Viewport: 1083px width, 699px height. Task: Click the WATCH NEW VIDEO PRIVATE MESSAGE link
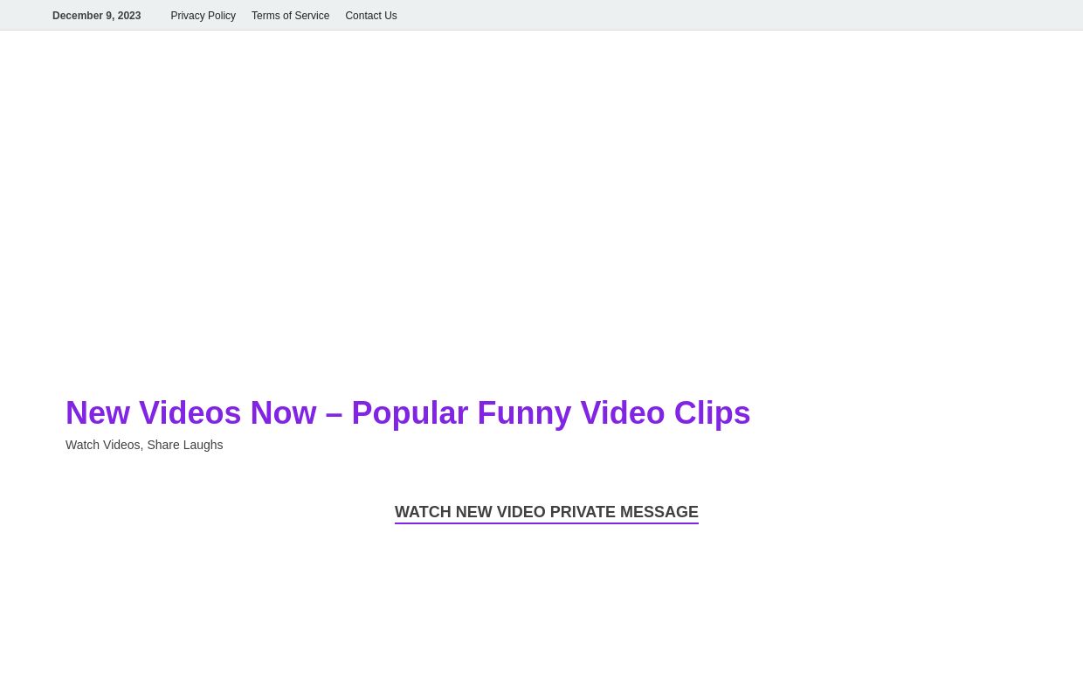546,512
